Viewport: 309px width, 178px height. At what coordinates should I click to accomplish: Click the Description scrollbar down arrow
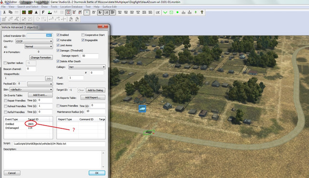pos(103,167)
